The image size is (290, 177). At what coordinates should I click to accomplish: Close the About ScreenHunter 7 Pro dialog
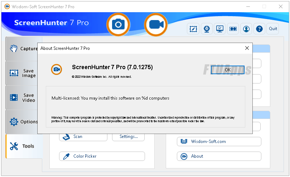click(x=247, y=48)
